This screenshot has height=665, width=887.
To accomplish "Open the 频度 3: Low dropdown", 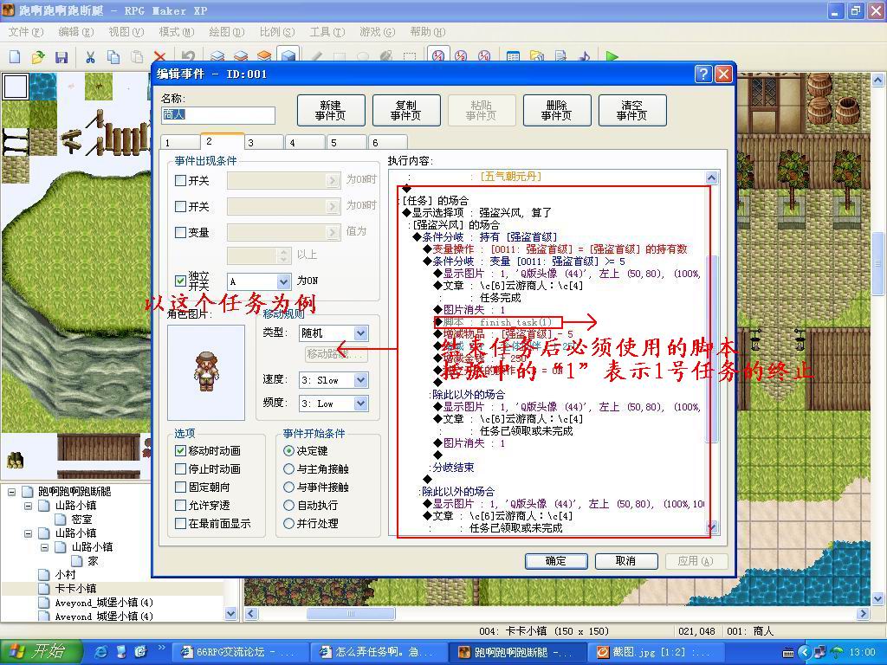I will point(360,404).
